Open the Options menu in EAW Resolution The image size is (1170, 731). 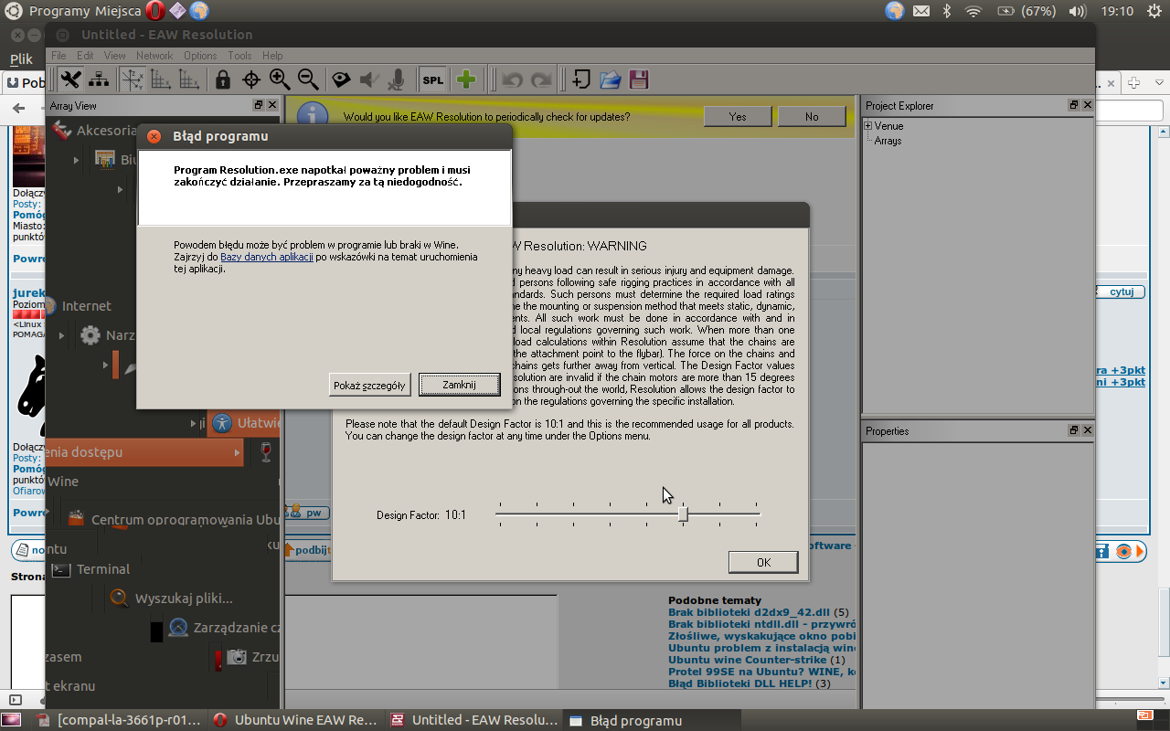(200, 56)
